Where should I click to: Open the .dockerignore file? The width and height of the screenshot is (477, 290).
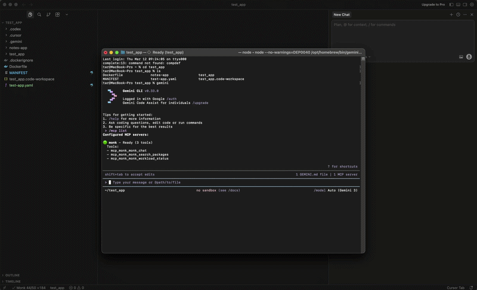[x=21, y=60]
